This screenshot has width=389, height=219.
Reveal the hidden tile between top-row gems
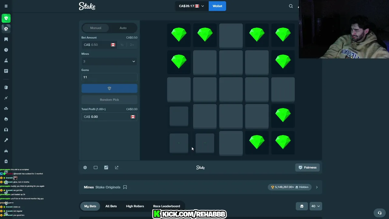231,36
